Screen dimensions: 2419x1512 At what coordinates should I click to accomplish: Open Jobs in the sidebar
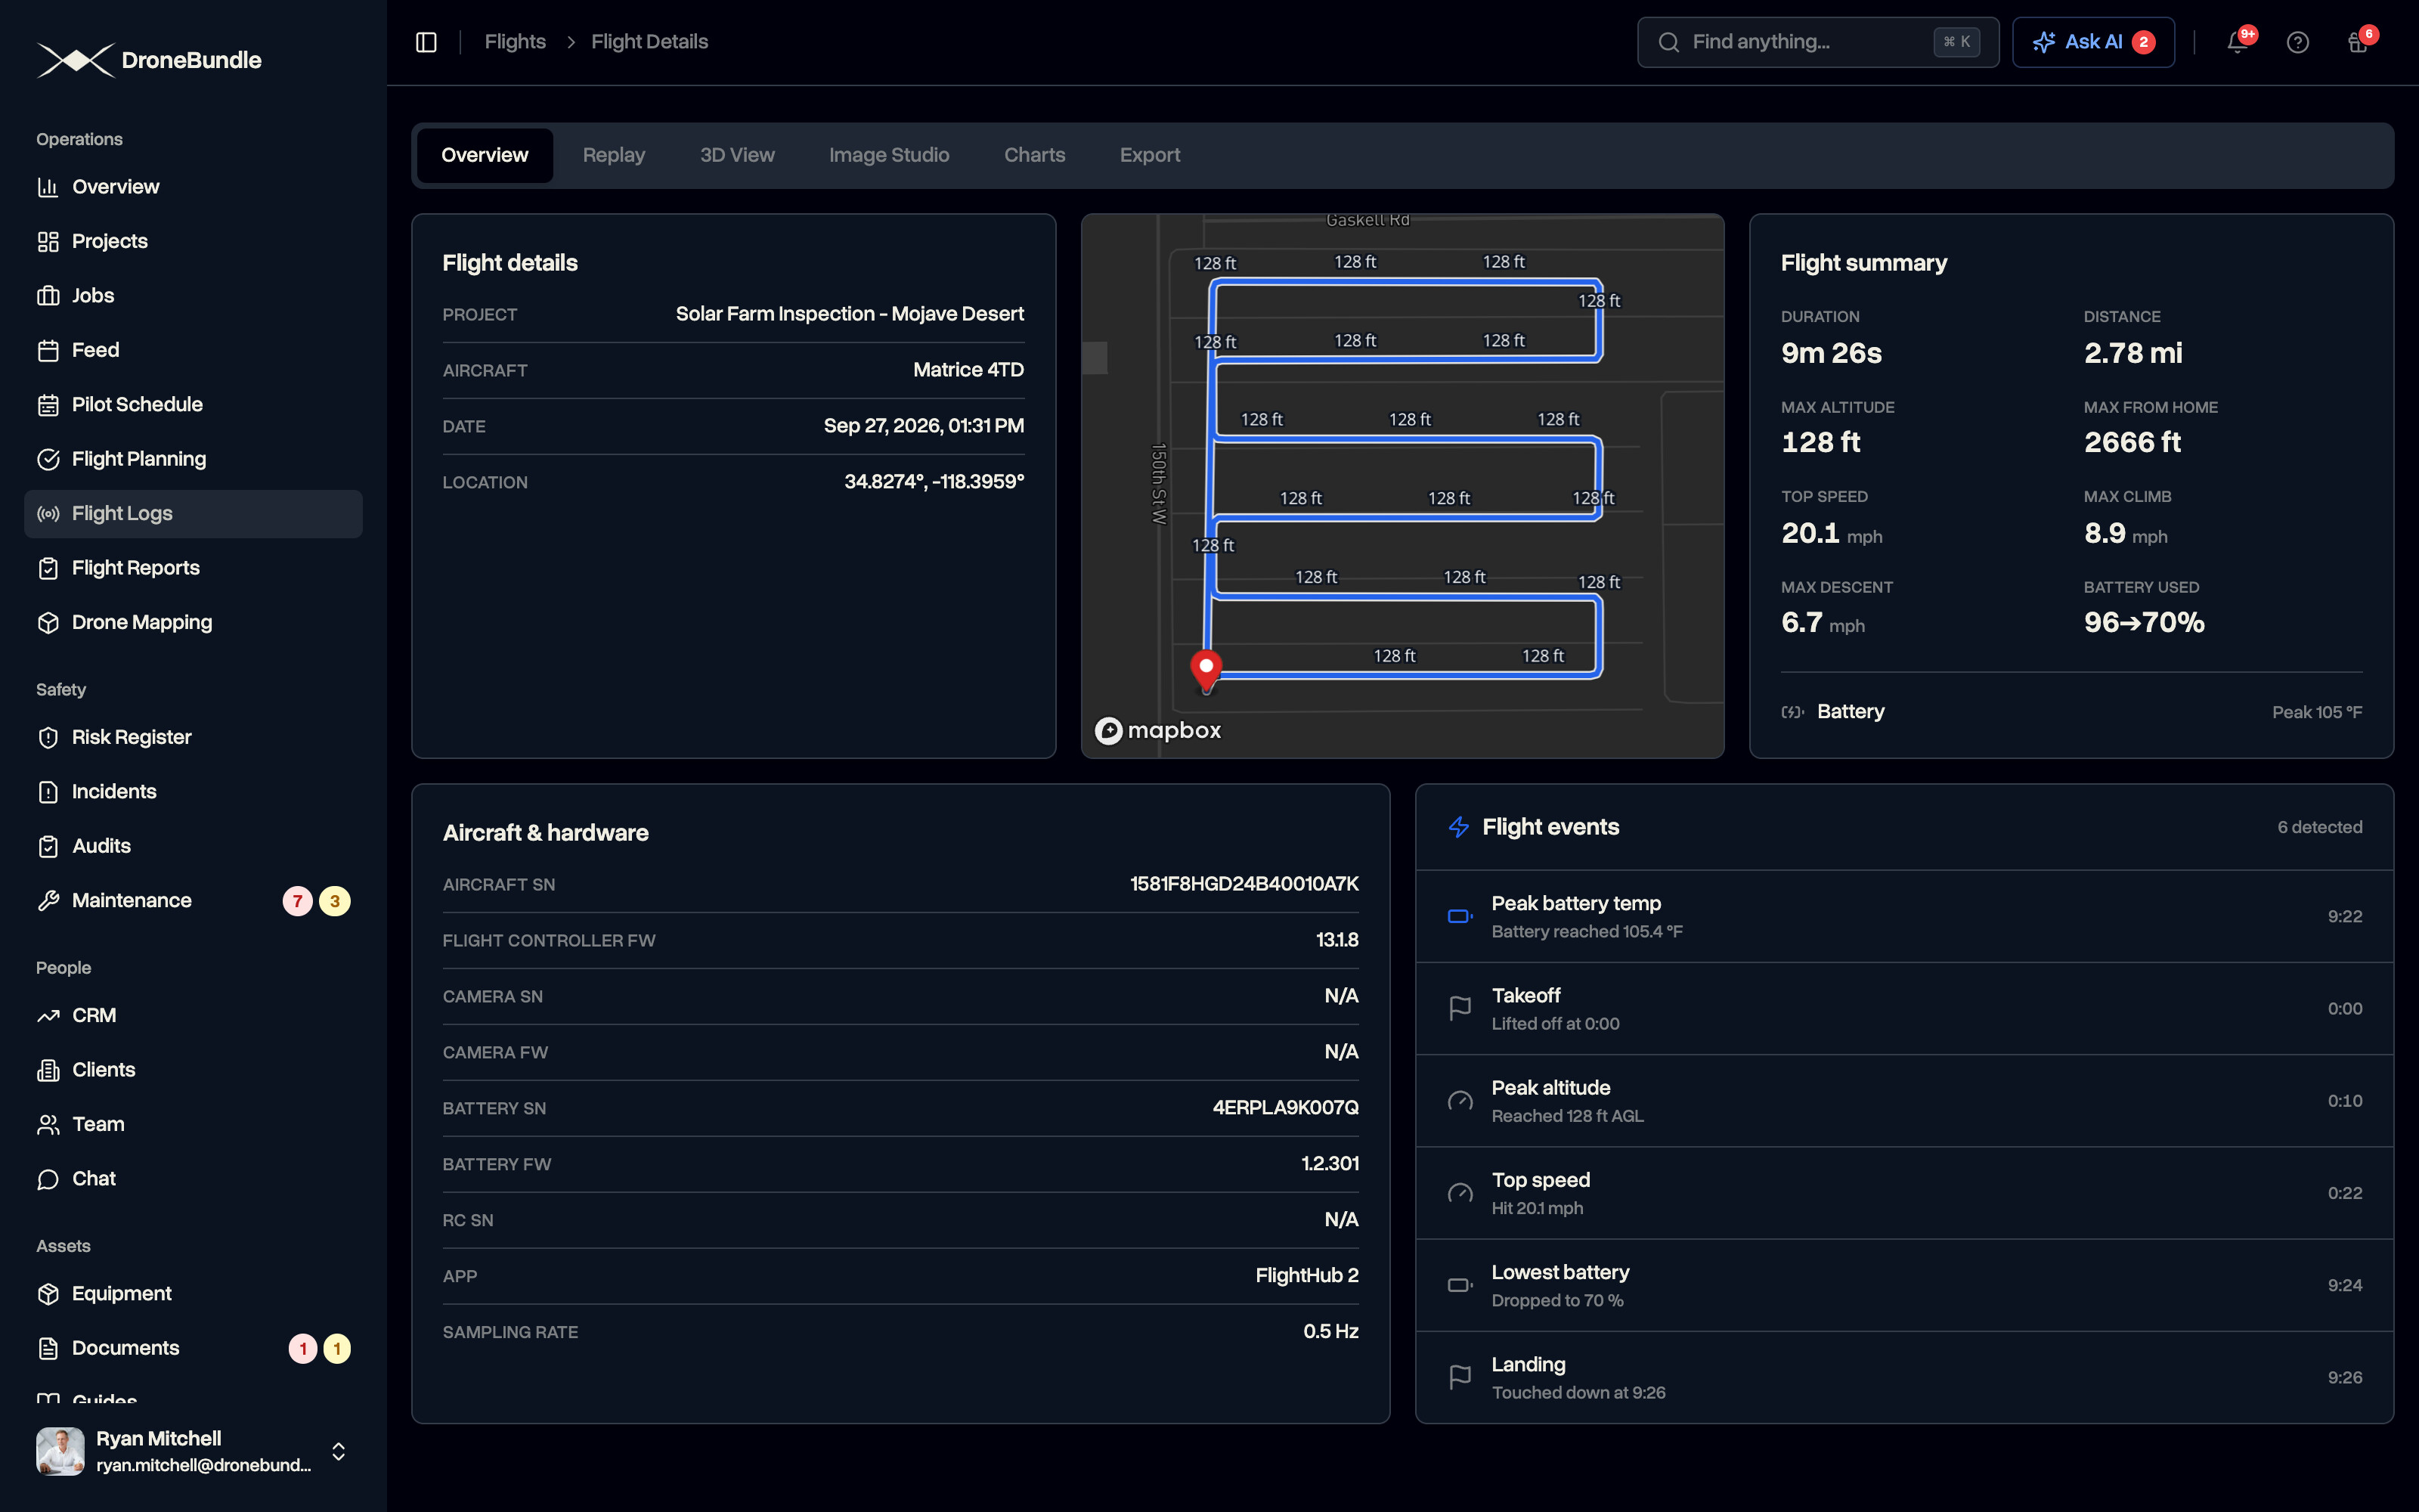pos(193,296)
